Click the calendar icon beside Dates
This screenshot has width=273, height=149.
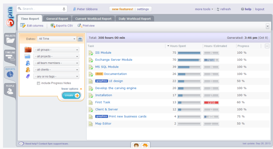tap(80, 39)
